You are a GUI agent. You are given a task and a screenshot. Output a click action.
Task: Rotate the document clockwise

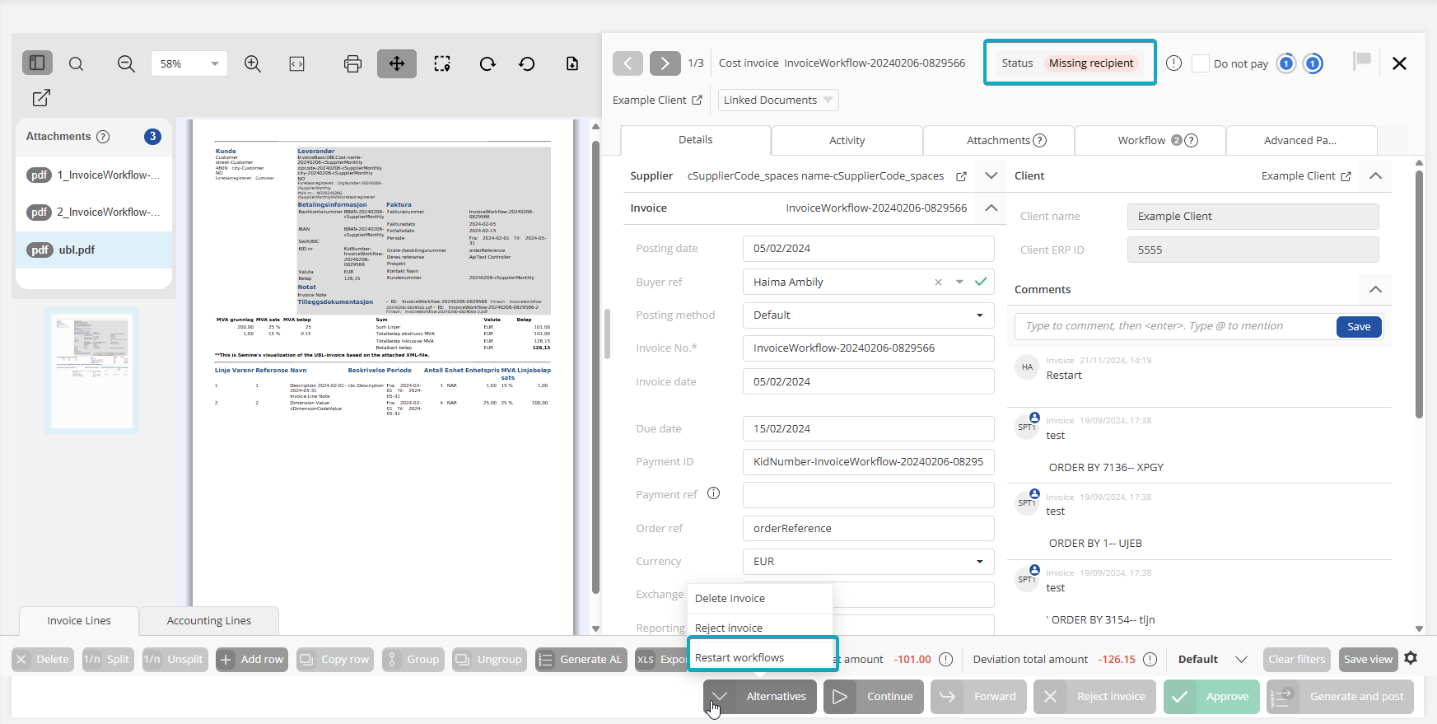(488, 63)
